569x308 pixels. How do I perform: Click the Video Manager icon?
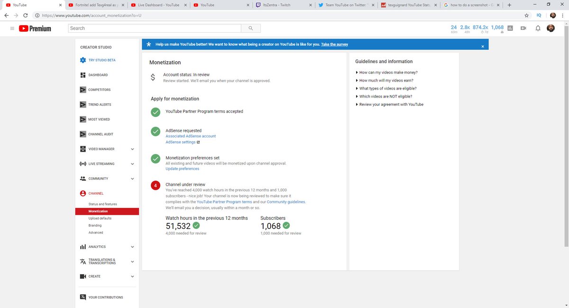(83, 149)
